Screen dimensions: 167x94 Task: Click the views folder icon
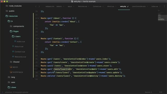[x=9, y=87]
